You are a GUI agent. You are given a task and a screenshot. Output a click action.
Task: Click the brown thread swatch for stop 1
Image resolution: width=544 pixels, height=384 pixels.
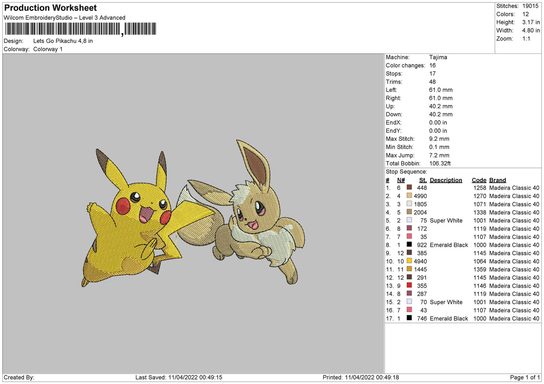410,188
